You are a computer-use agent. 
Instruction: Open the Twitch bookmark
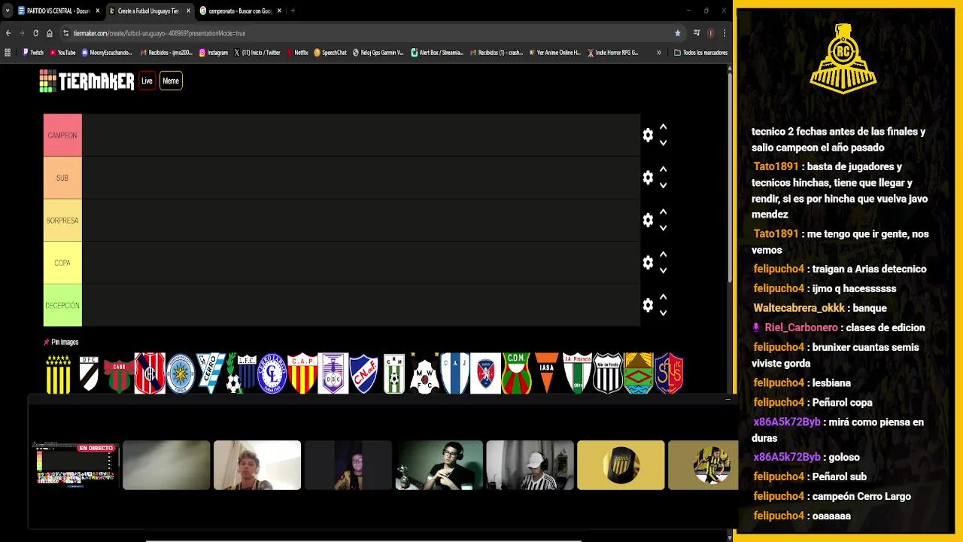(x=33, y=53)
